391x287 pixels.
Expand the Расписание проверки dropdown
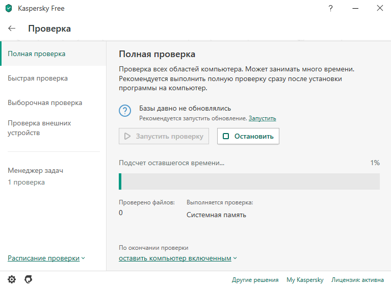pyautogui.click(x=46, y=258)
